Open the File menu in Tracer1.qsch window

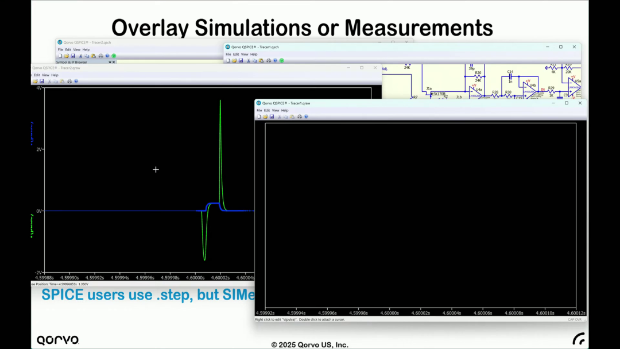pyautogui.click(x=228, y=55)
